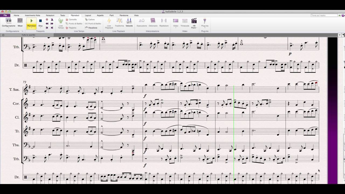Click Punto di Battito in Live Tempo

(x=74, y=23)
